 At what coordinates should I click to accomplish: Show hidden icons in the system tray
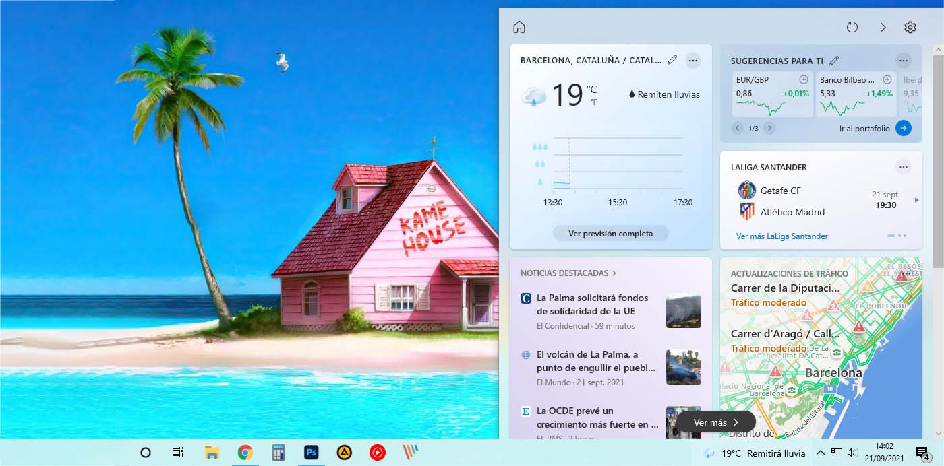[x=821, y=453]
